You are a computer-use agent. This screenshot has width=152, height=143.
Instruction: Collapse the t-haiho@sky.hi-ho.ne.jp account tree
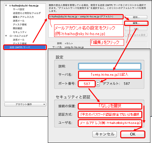click(x=6, y=6)
